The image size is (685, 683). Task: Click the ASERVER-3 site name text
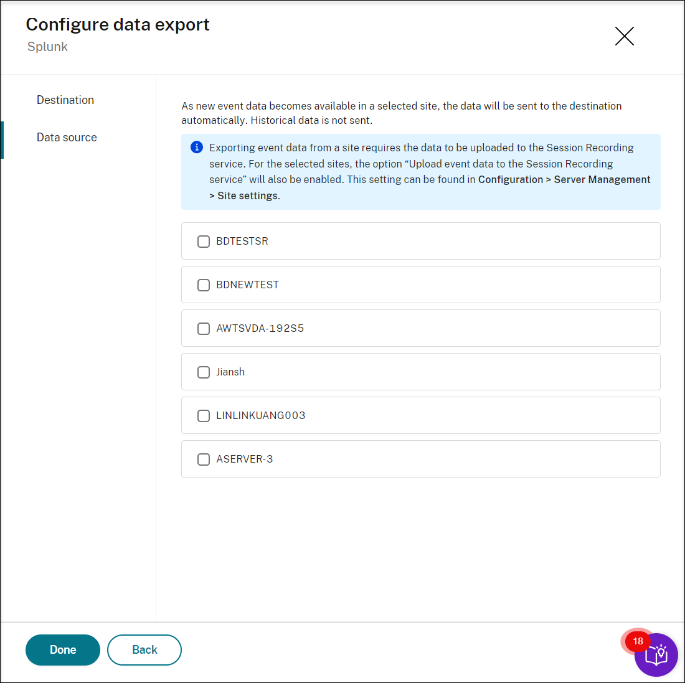pos(245,459)
